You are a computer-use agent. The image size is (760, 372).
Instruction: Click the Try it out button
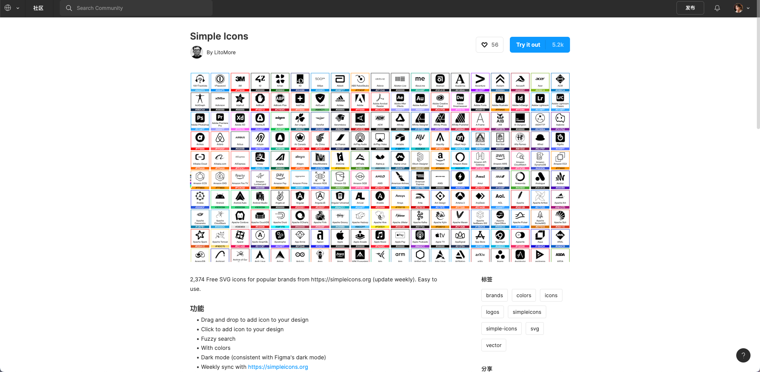click(x=528, y=45)
